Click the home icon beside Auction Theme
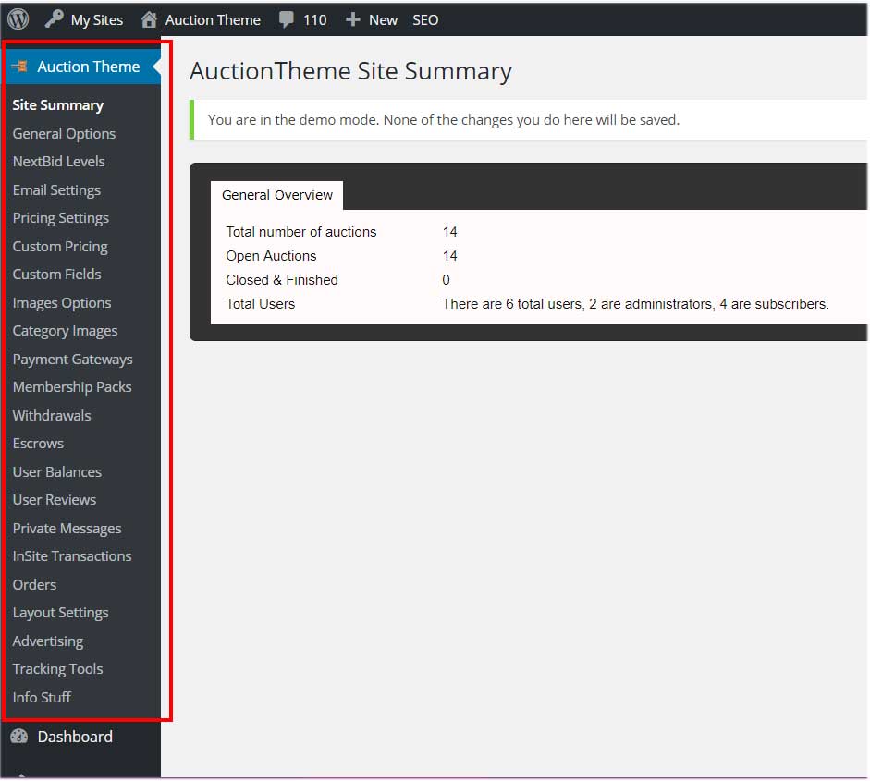Screen dimensions: 870x781 pos(149,19)
